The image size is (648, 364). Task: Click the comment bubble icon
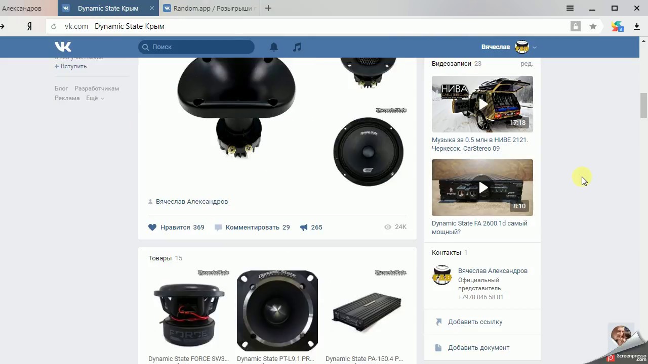pos(218,227)
